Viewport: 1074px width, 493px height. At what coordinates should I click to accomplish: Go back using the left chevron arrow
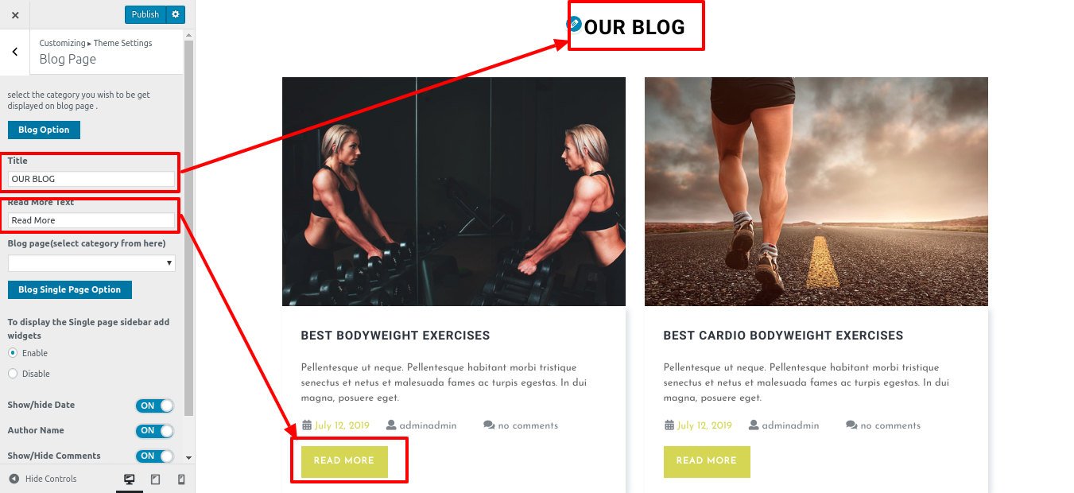(15, 52)
